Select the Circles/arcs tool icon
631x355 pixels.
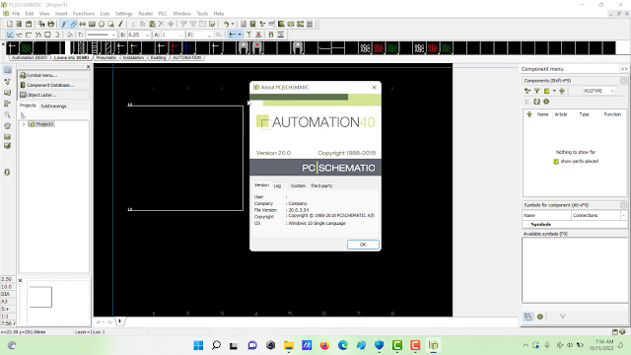[102, 24]
